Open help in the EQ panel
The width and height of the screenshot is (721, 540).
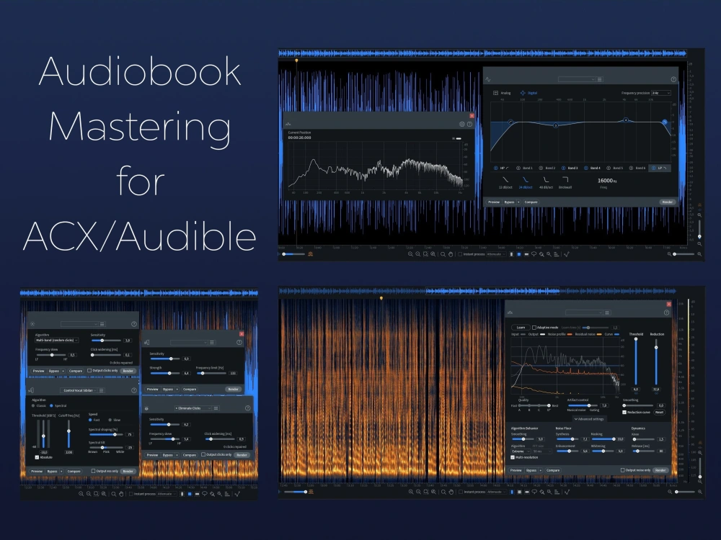point(673,79)
